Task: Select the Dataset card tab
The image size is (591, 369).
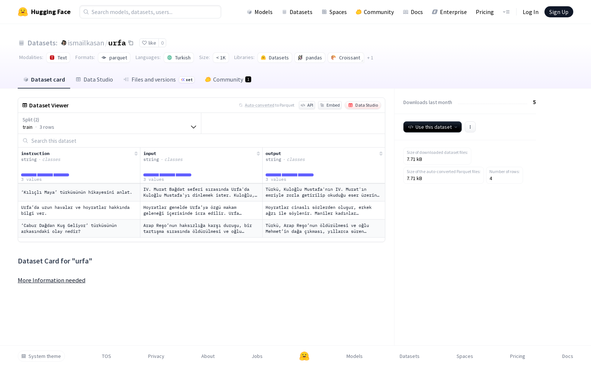Action: tap(44, 79)
